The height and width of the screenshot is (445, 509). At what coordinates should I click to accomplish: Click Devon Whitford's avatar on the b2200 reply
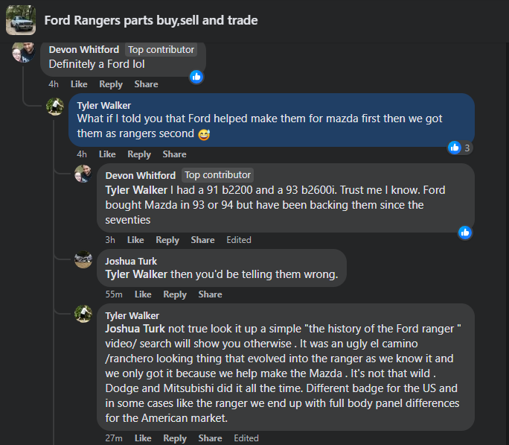[x=83, y=175]
